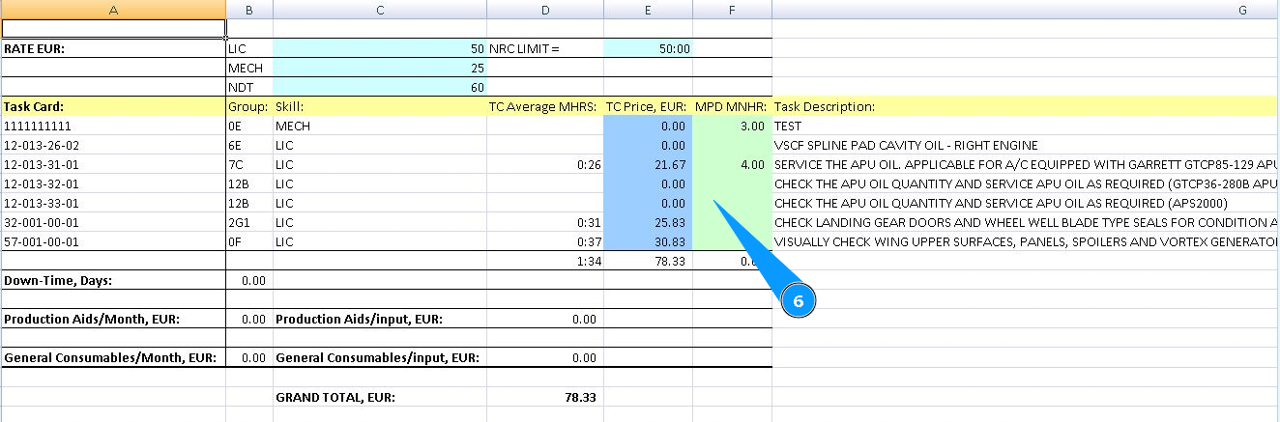The height and width of the screenshot is (422, 1280).
Task: Select column D header
Action: (x=545, y=10)
